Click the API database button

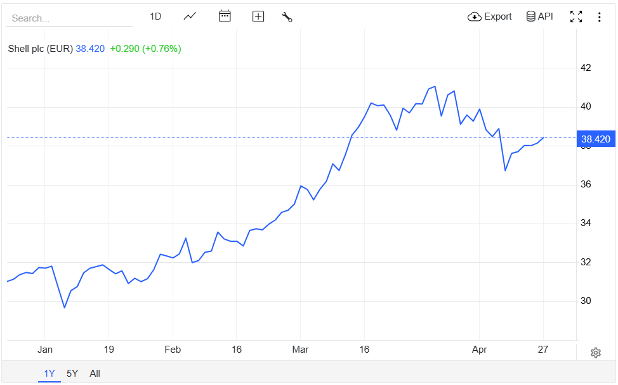[539, 16]
